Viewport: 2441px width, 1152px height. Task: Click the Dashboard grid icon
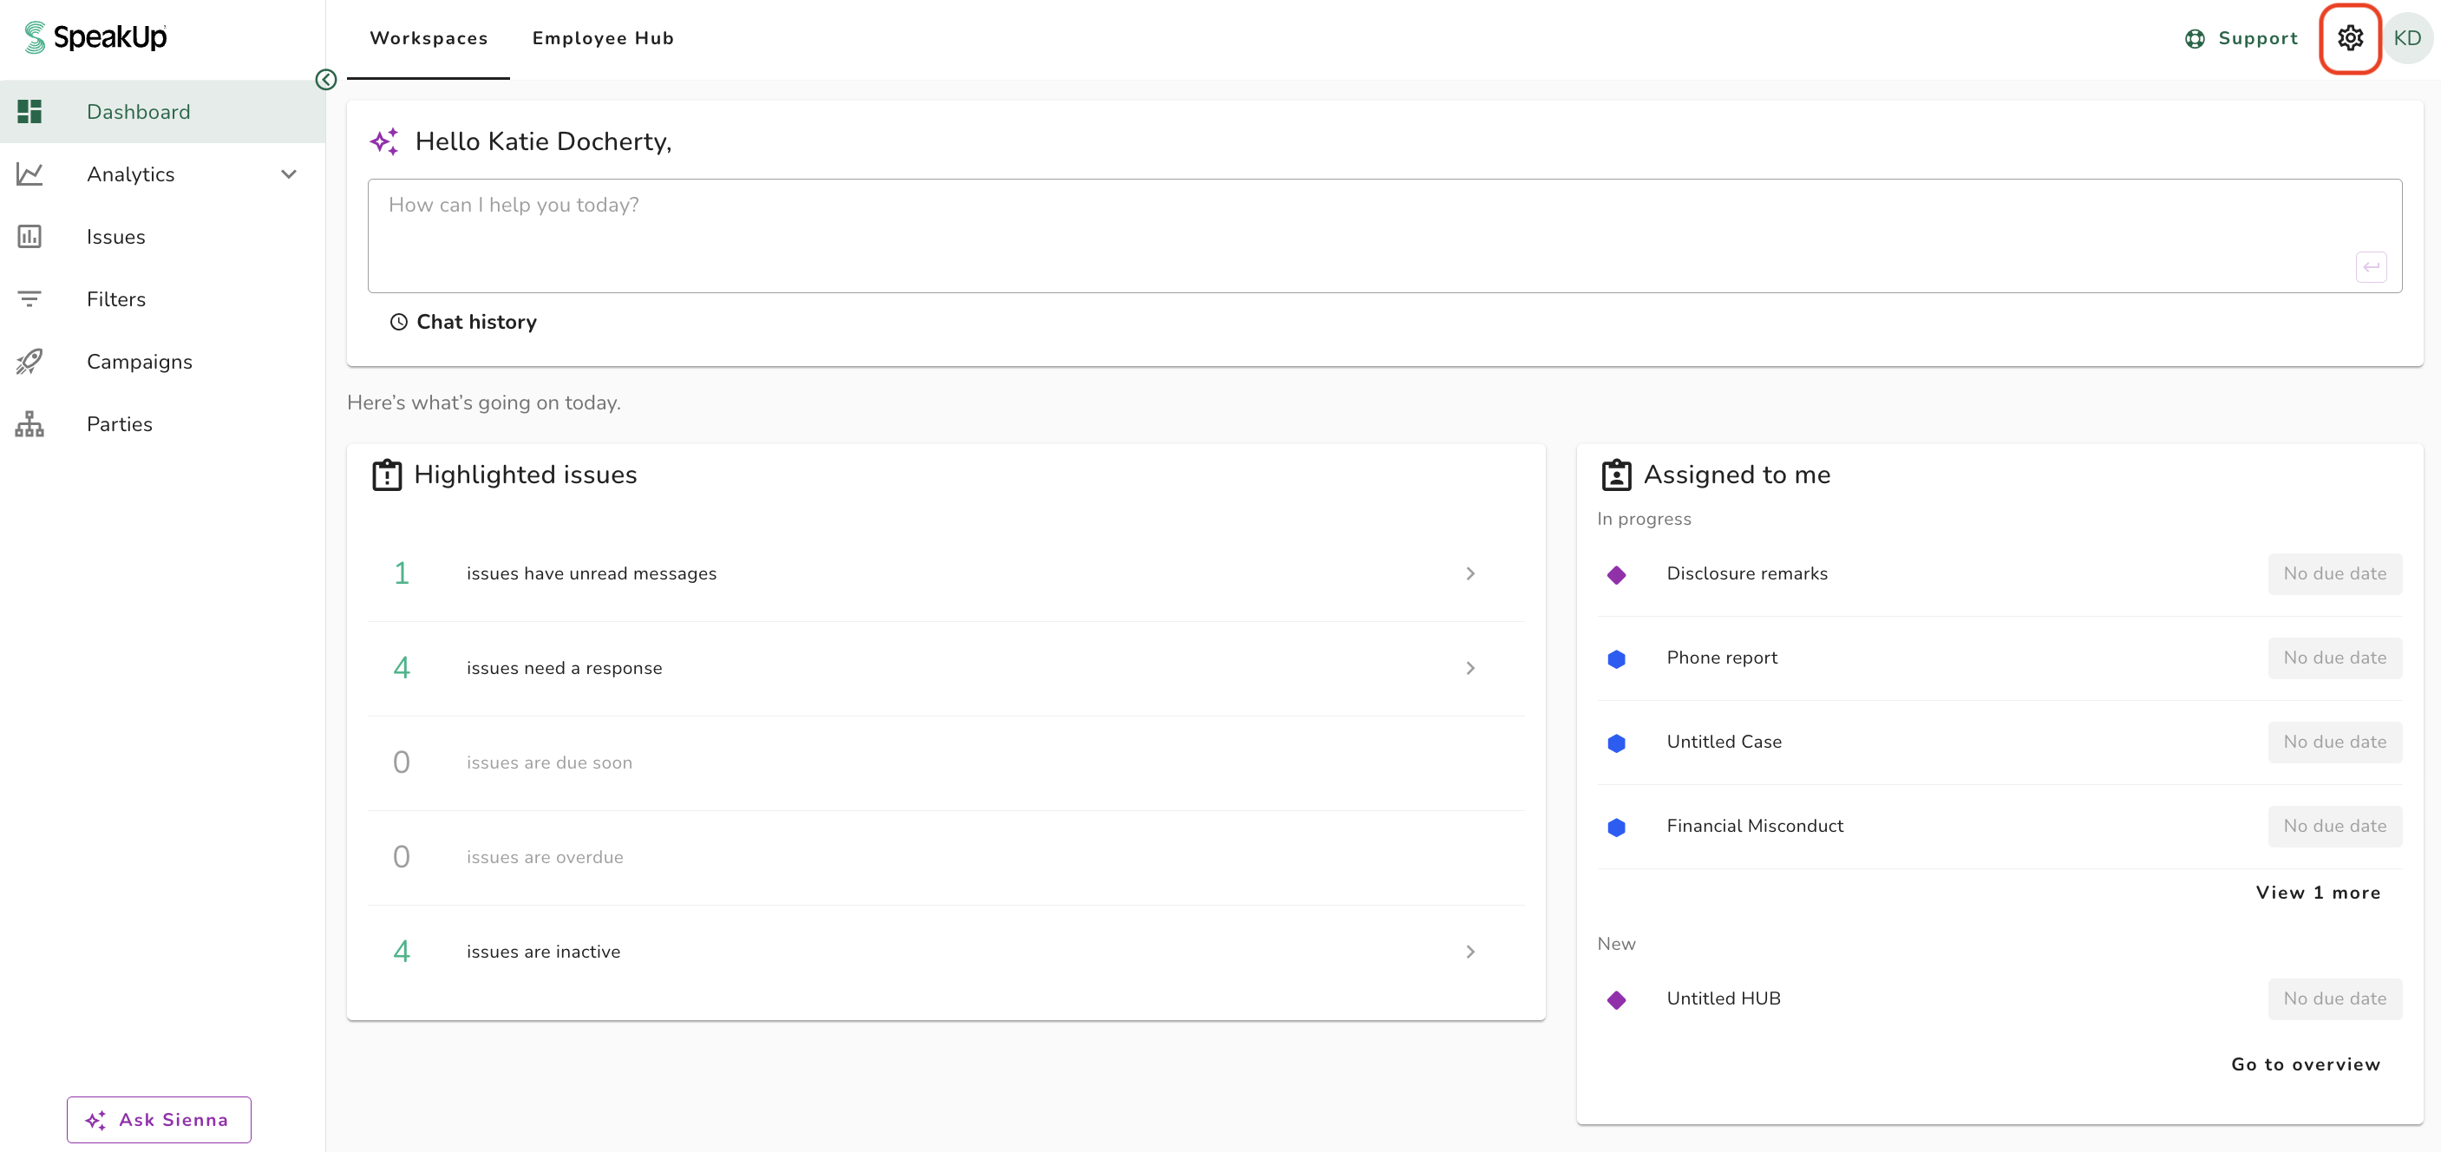point(29,112)
